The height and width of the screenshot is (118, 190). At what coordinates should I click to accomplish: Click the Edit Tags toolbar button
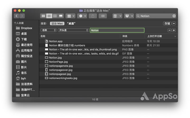103,16
